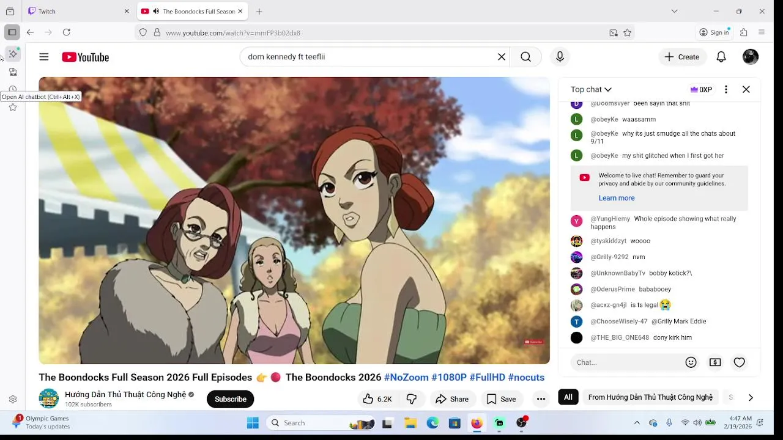
Task: Open Microsoft Edge from taskbar
Action: tap(432, 423)
